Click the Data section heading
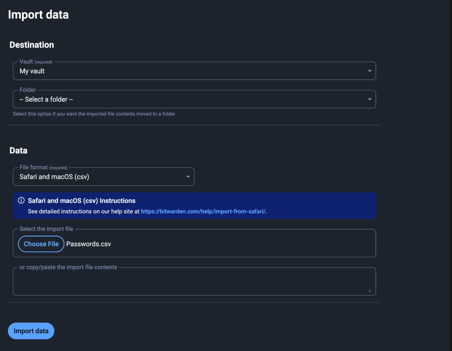 coord(18,150)
